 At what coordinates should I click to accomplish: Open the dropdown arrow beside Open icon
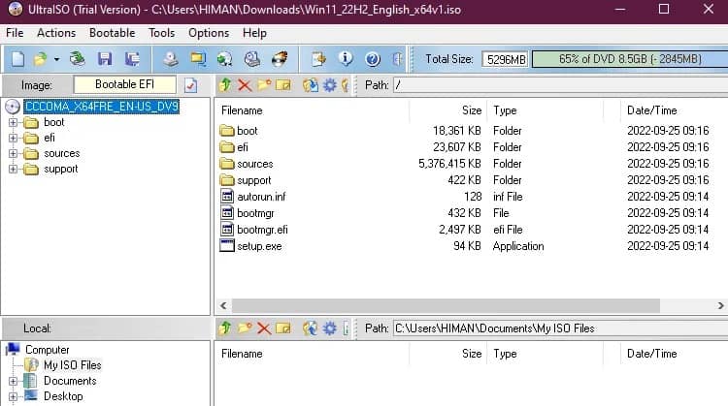click(x=56, y=59)
